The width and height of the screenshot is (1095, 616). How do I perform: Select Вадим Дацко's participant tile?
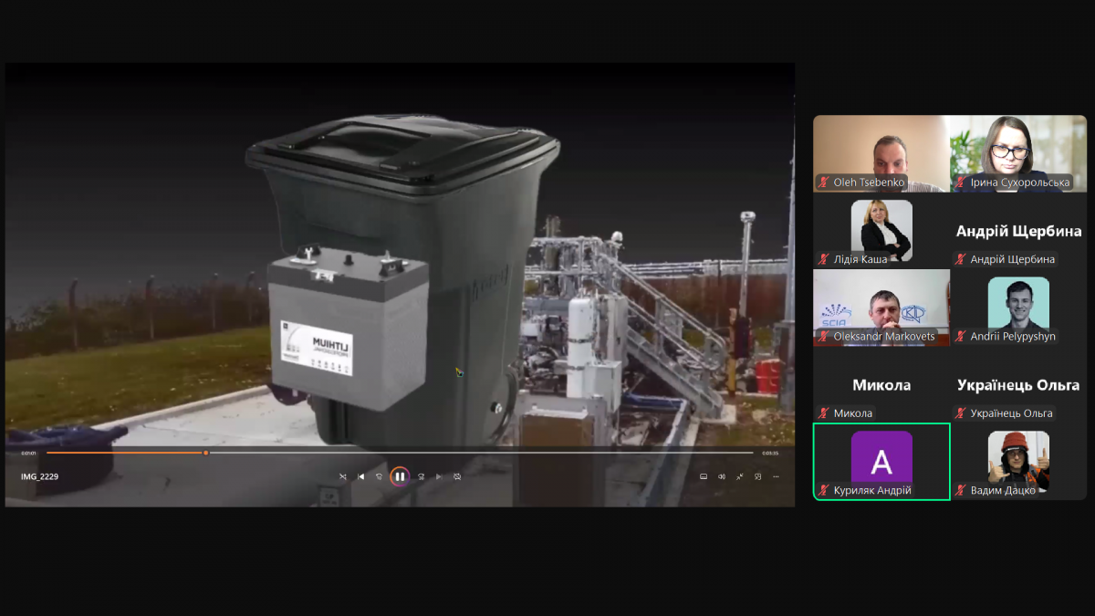1018,461
